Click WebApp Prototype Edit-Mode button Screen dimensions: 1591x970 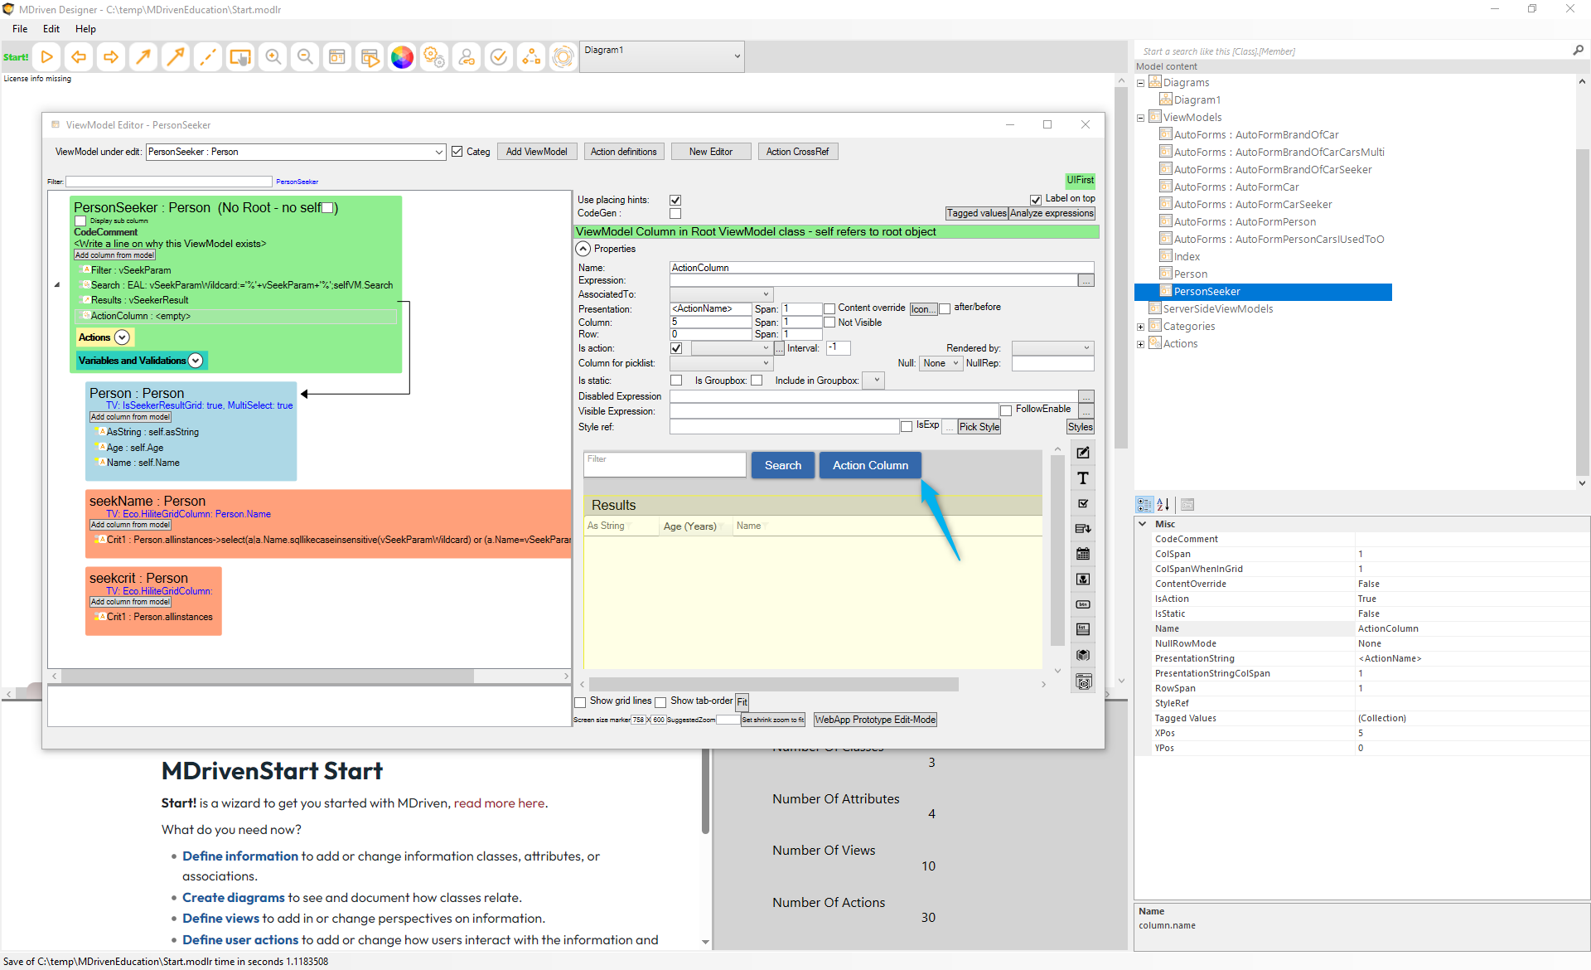875,720
